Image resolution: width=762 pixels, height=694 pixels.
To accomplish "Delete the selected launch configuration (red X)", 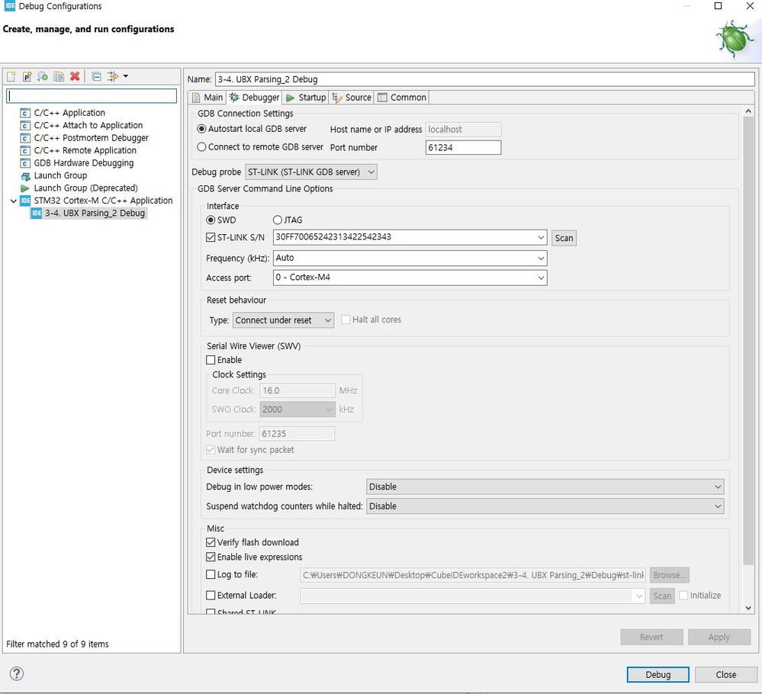I will (x=75, y=76).
